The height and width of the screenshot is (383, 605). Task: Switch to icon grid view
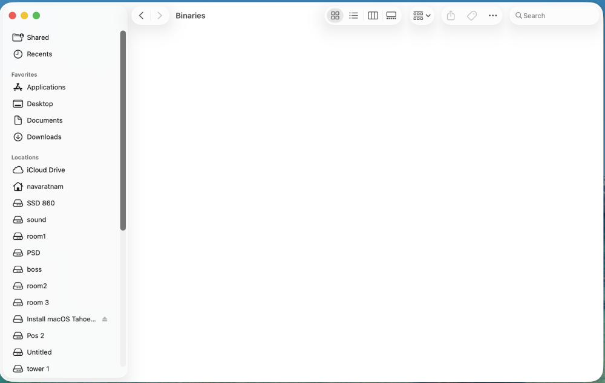click(x=335, y=16)
